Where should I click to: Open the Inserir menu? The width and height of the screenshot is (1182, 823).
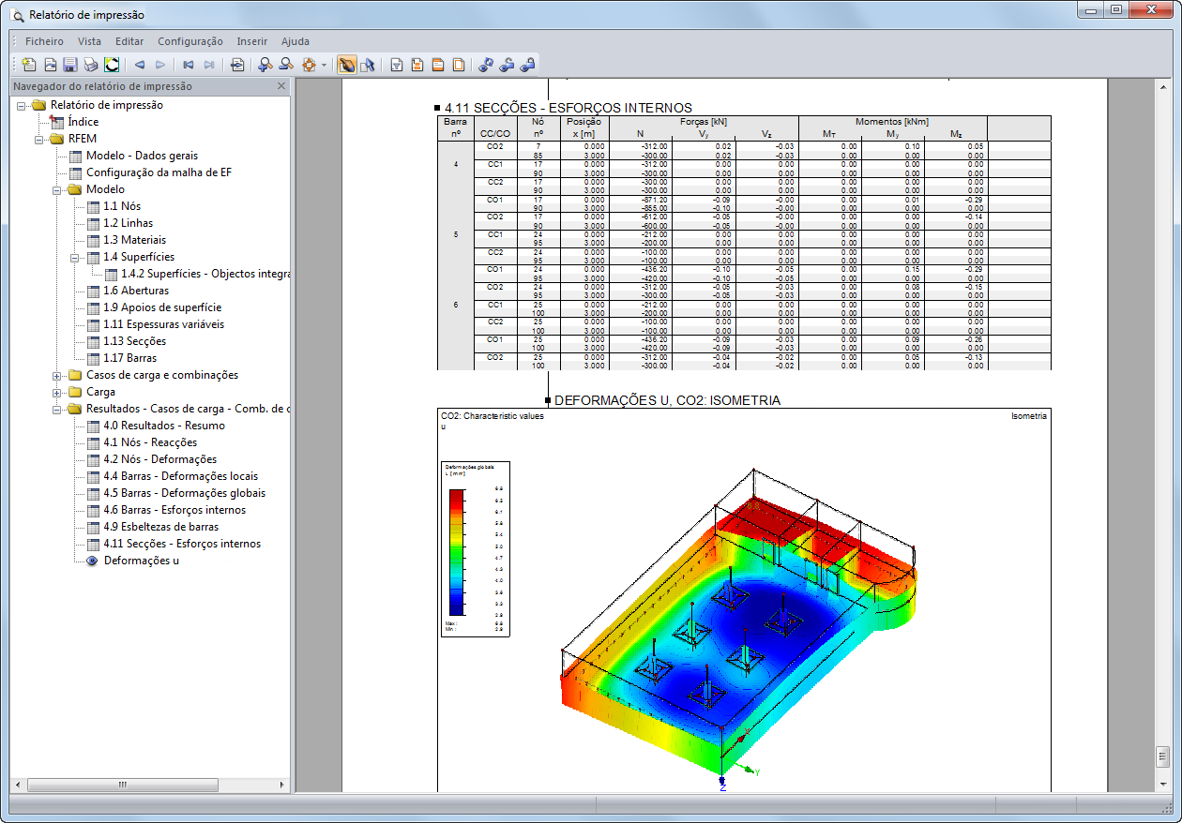tap(252, 41)
